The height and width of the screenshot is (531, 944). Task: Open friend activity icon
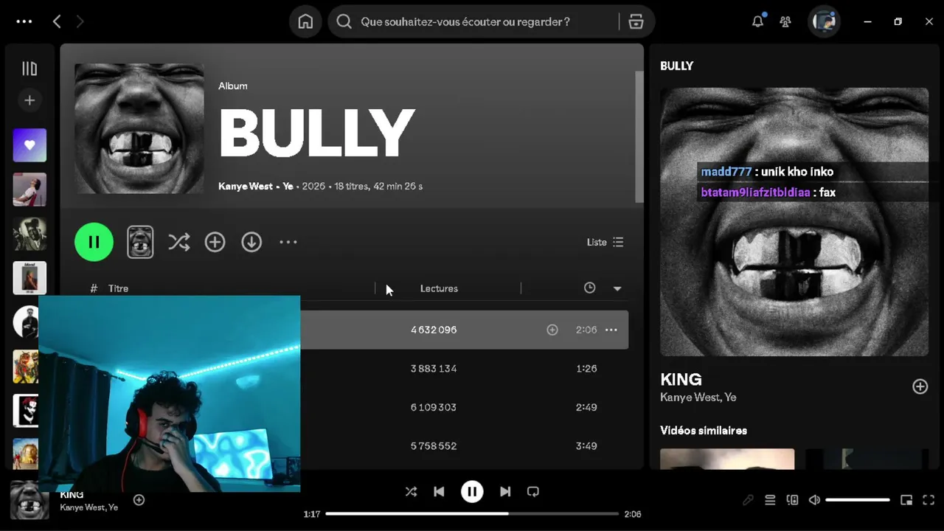click(785, 21)
